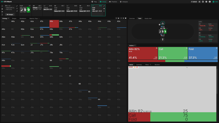Click the expand icon on the Allin 82% action box
Viewport: 219px width, 123px height.
click(x=156, y=48)
